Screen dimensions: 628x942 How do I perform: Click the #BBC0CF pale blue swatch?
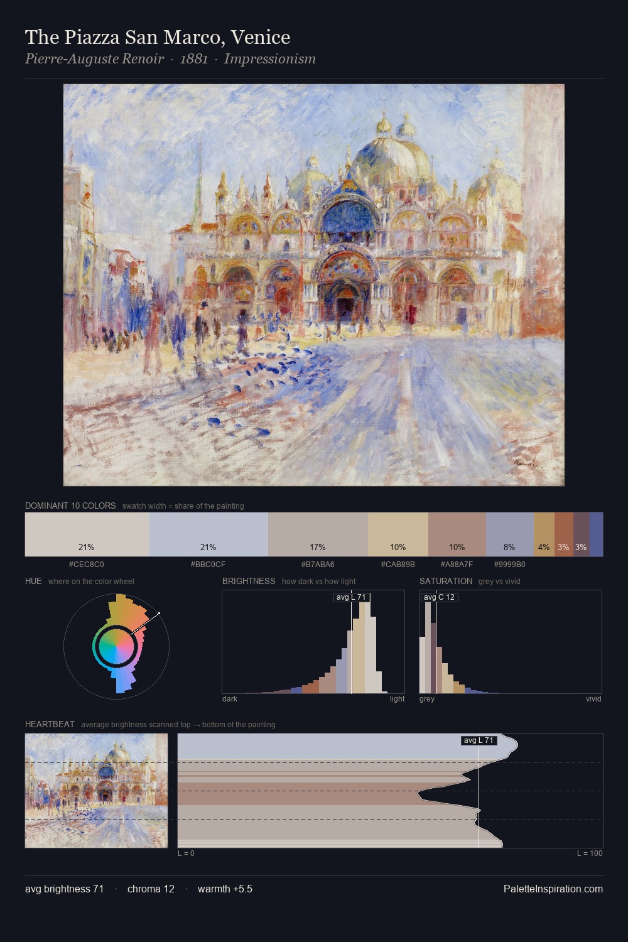[208, 534]
